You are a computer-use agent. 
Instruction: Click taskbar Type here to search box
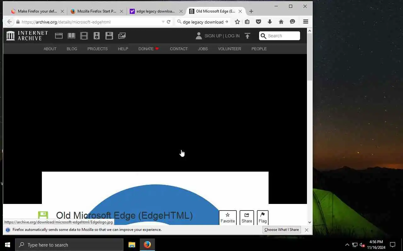click(69, 245)
